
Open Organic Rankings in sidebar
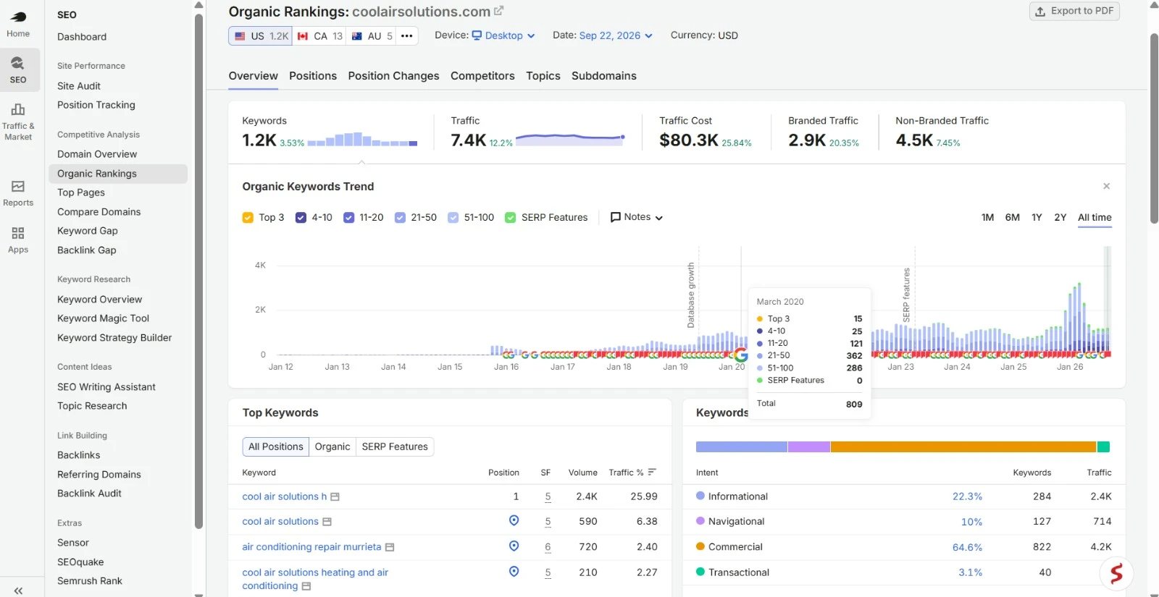pyautogui.click(x=118, y=174)
